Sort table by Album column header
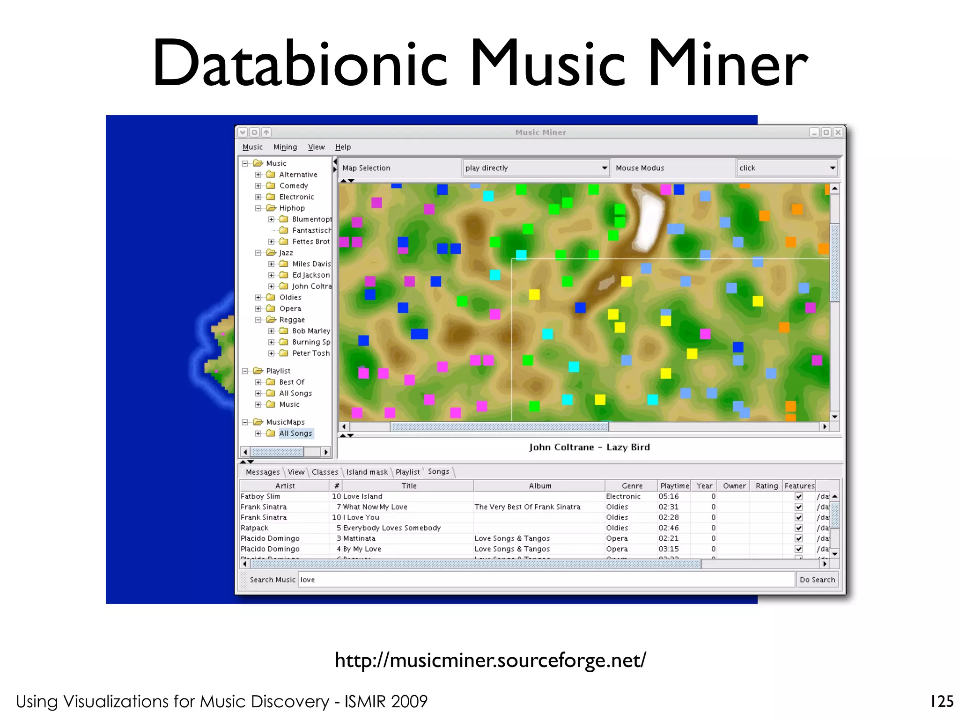Viewport: 959px width, 719px height. [x=539, y=486]
